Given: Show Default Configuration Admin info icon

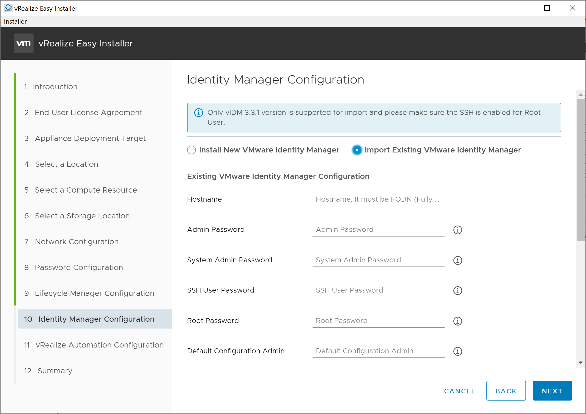Looking at the screenshot, I should tap(458, 351).
